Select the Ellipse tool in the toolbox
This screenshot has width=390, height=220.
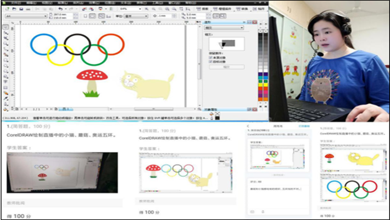point(6,64)
